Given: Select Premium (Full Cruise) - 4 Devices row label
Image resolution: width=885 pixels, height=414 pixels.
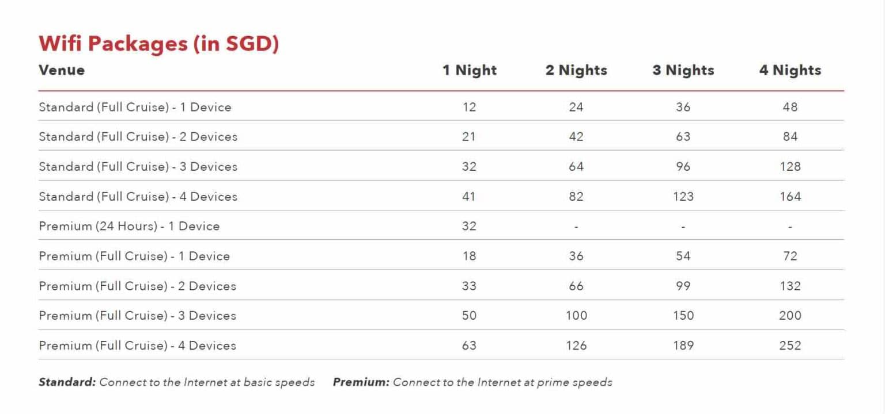Looking at the screenshot, I should click(x=137, y=346).
